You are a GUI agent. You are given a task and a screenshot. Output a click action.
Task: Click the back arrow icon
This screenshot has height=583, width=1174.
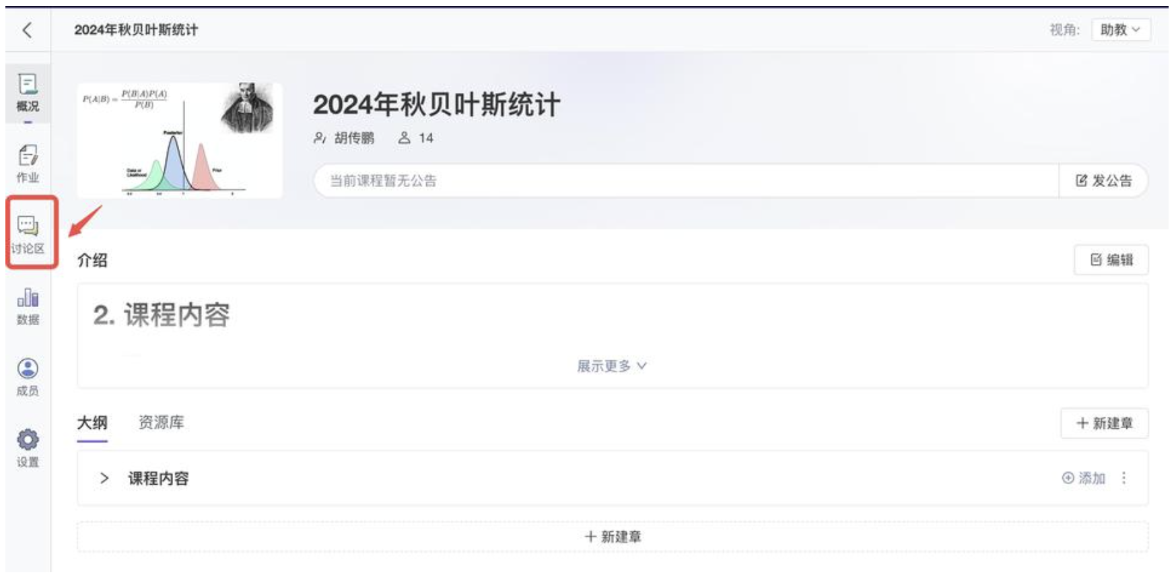(28, 30)
